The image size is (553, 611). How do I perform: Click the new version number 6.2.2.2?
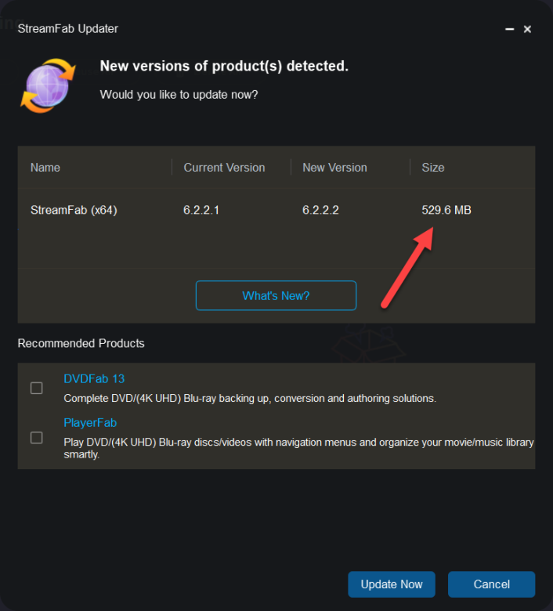[320, 210]
